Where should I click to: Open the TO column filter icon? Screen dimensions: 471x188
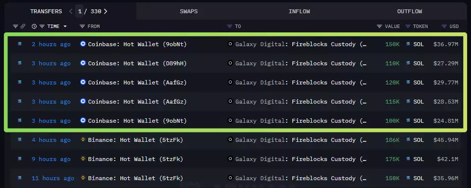coord(230,27)
